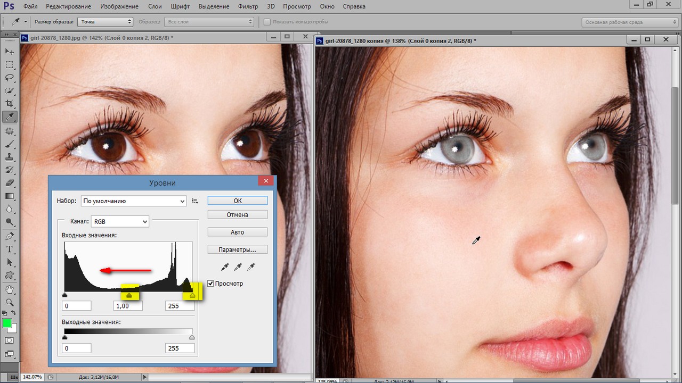Click the Авто button in Levels

[x=237, y=232]
